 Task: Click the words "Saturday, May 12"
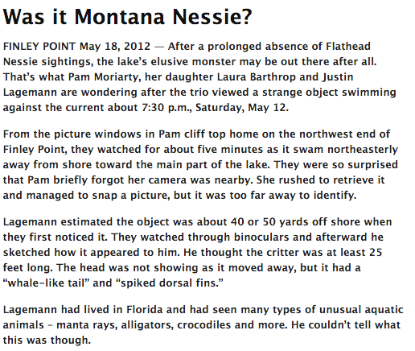241,108
